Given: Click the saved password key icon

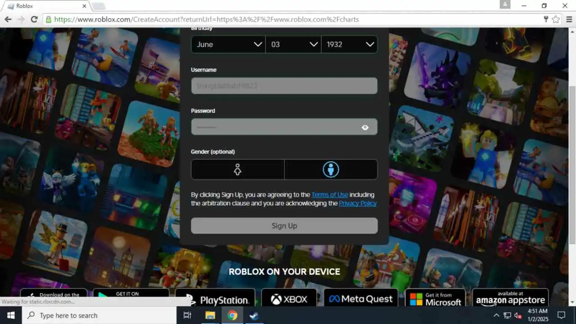Looking at the screenshot, I should [x=546, y=19].
